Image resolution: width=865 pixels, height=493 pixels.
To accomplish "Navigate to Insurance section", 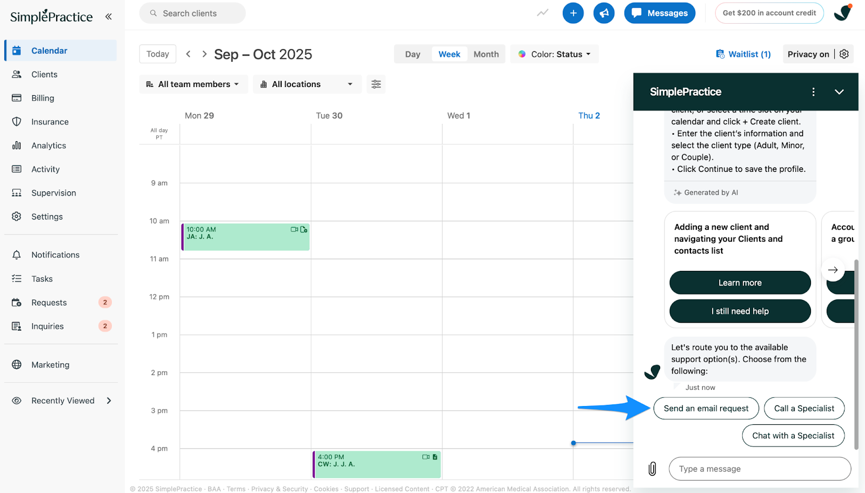I will coord(50,122).
